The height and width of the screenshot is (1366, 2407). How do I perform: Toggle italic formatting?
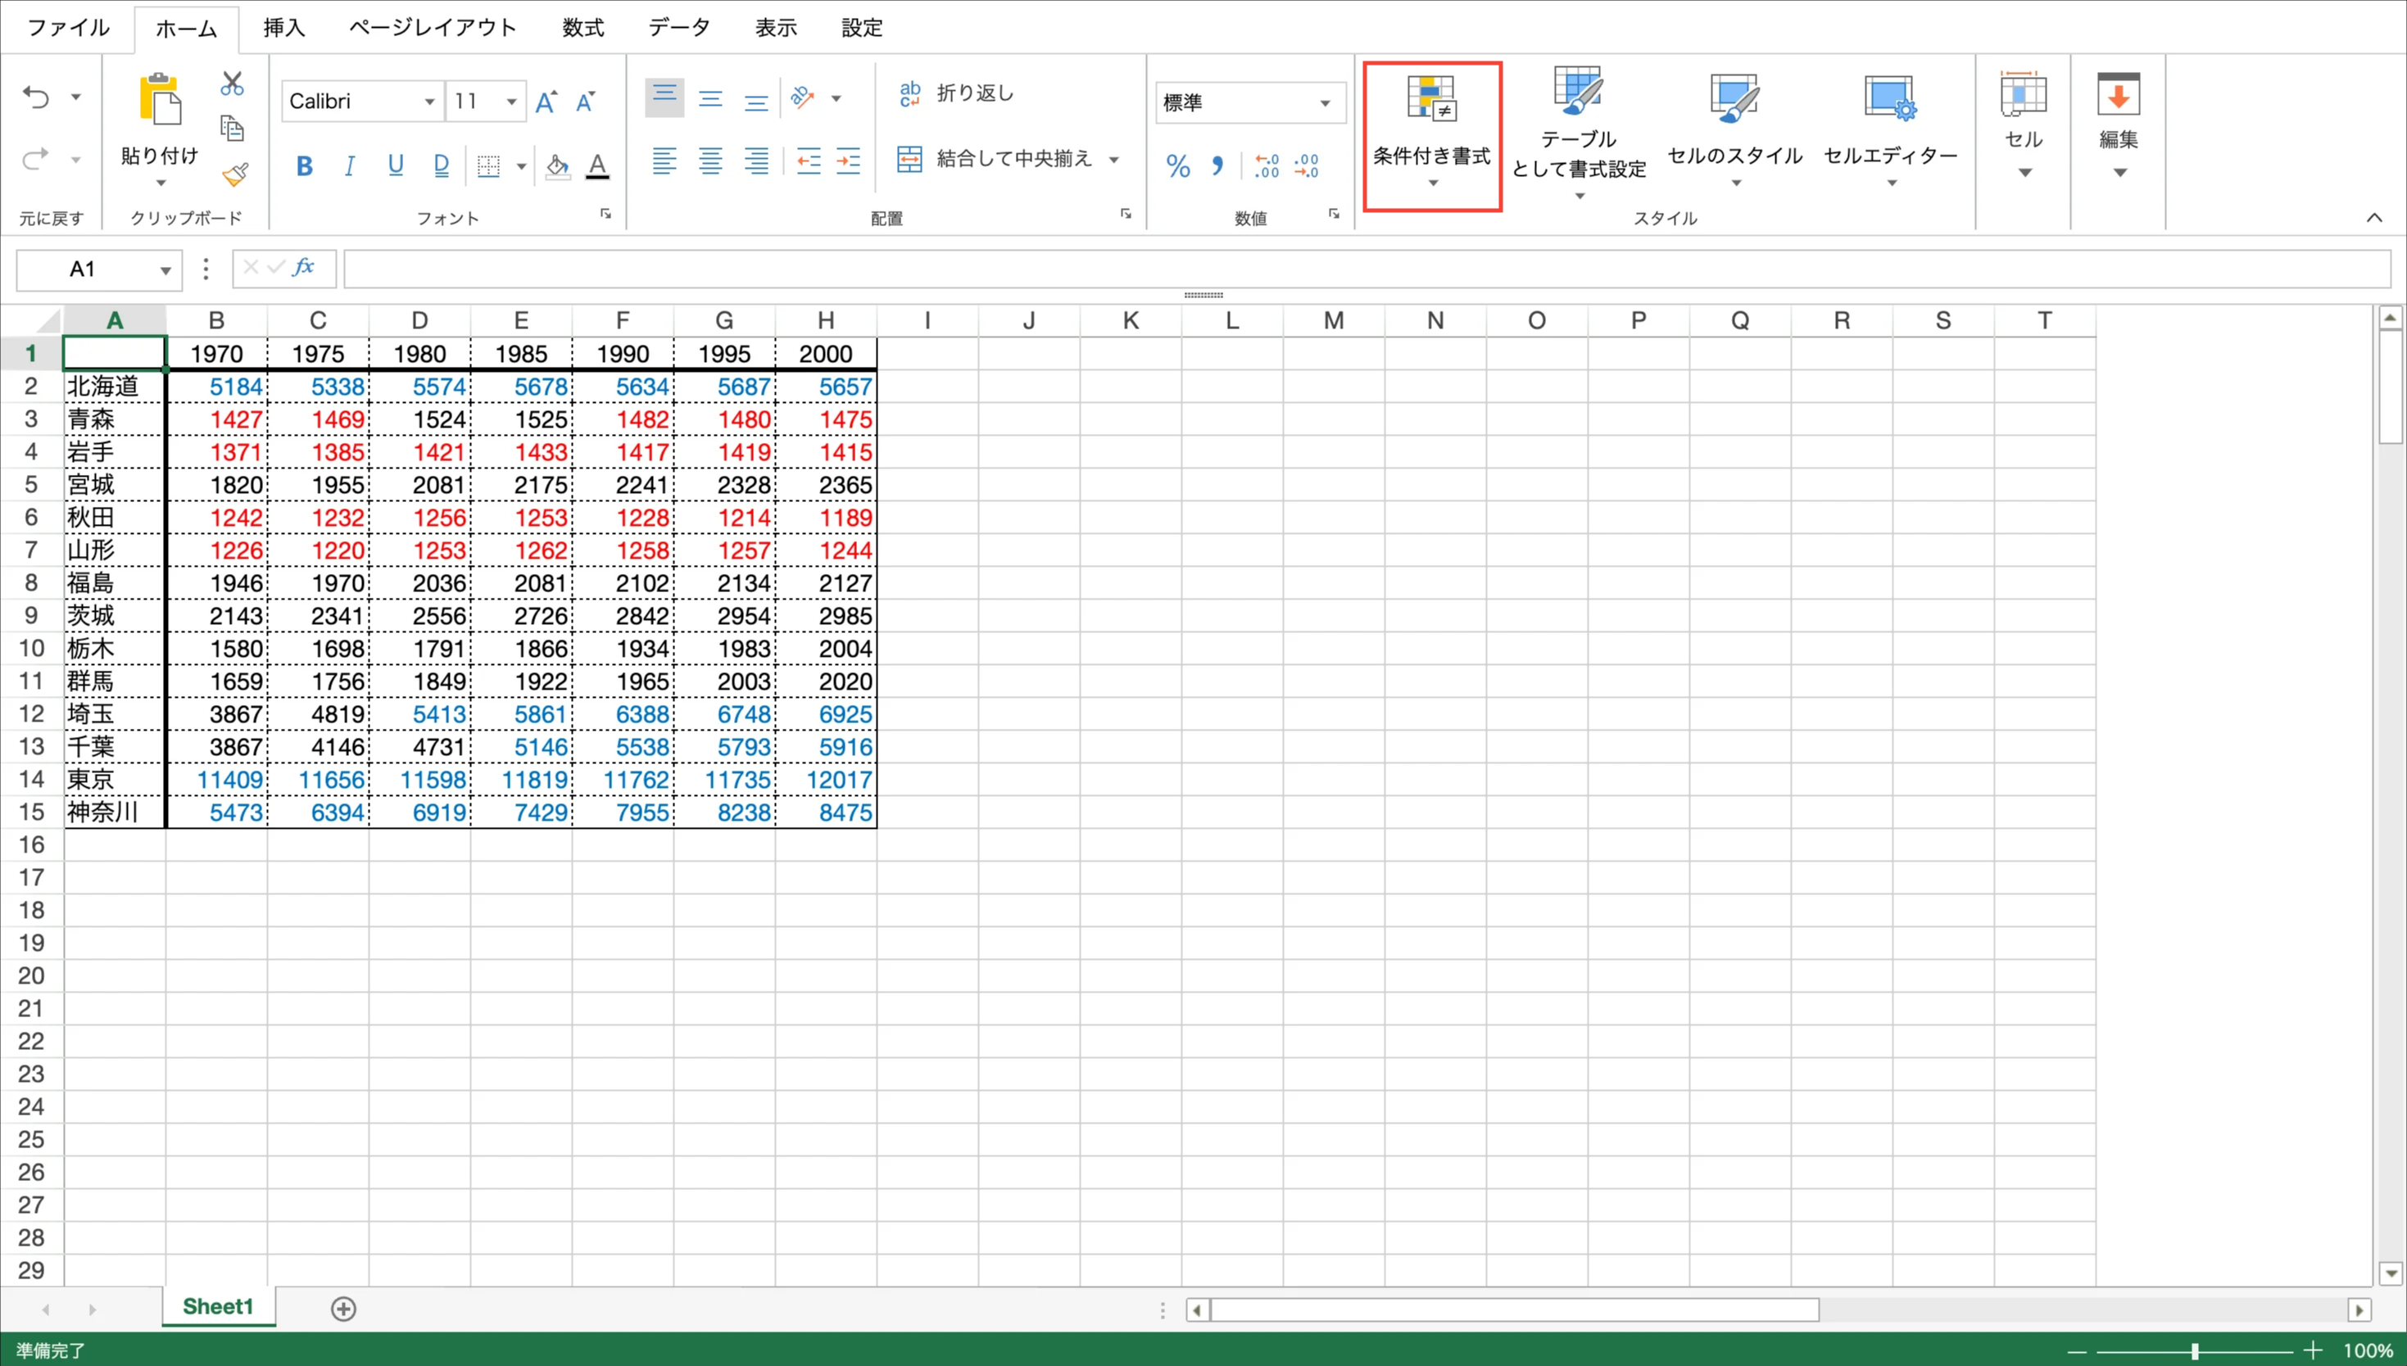pos(349,167)
